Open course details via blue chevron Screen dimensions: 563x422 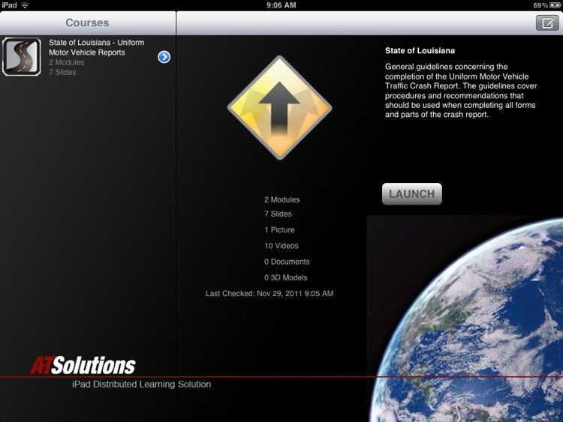(x=164, y=57)
